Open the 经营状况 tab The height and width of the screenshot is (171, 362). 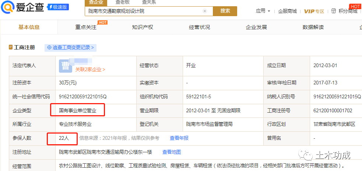200,27
